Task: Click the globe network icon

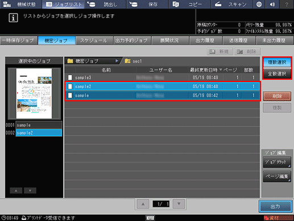Action: click(x=259, y=4)
